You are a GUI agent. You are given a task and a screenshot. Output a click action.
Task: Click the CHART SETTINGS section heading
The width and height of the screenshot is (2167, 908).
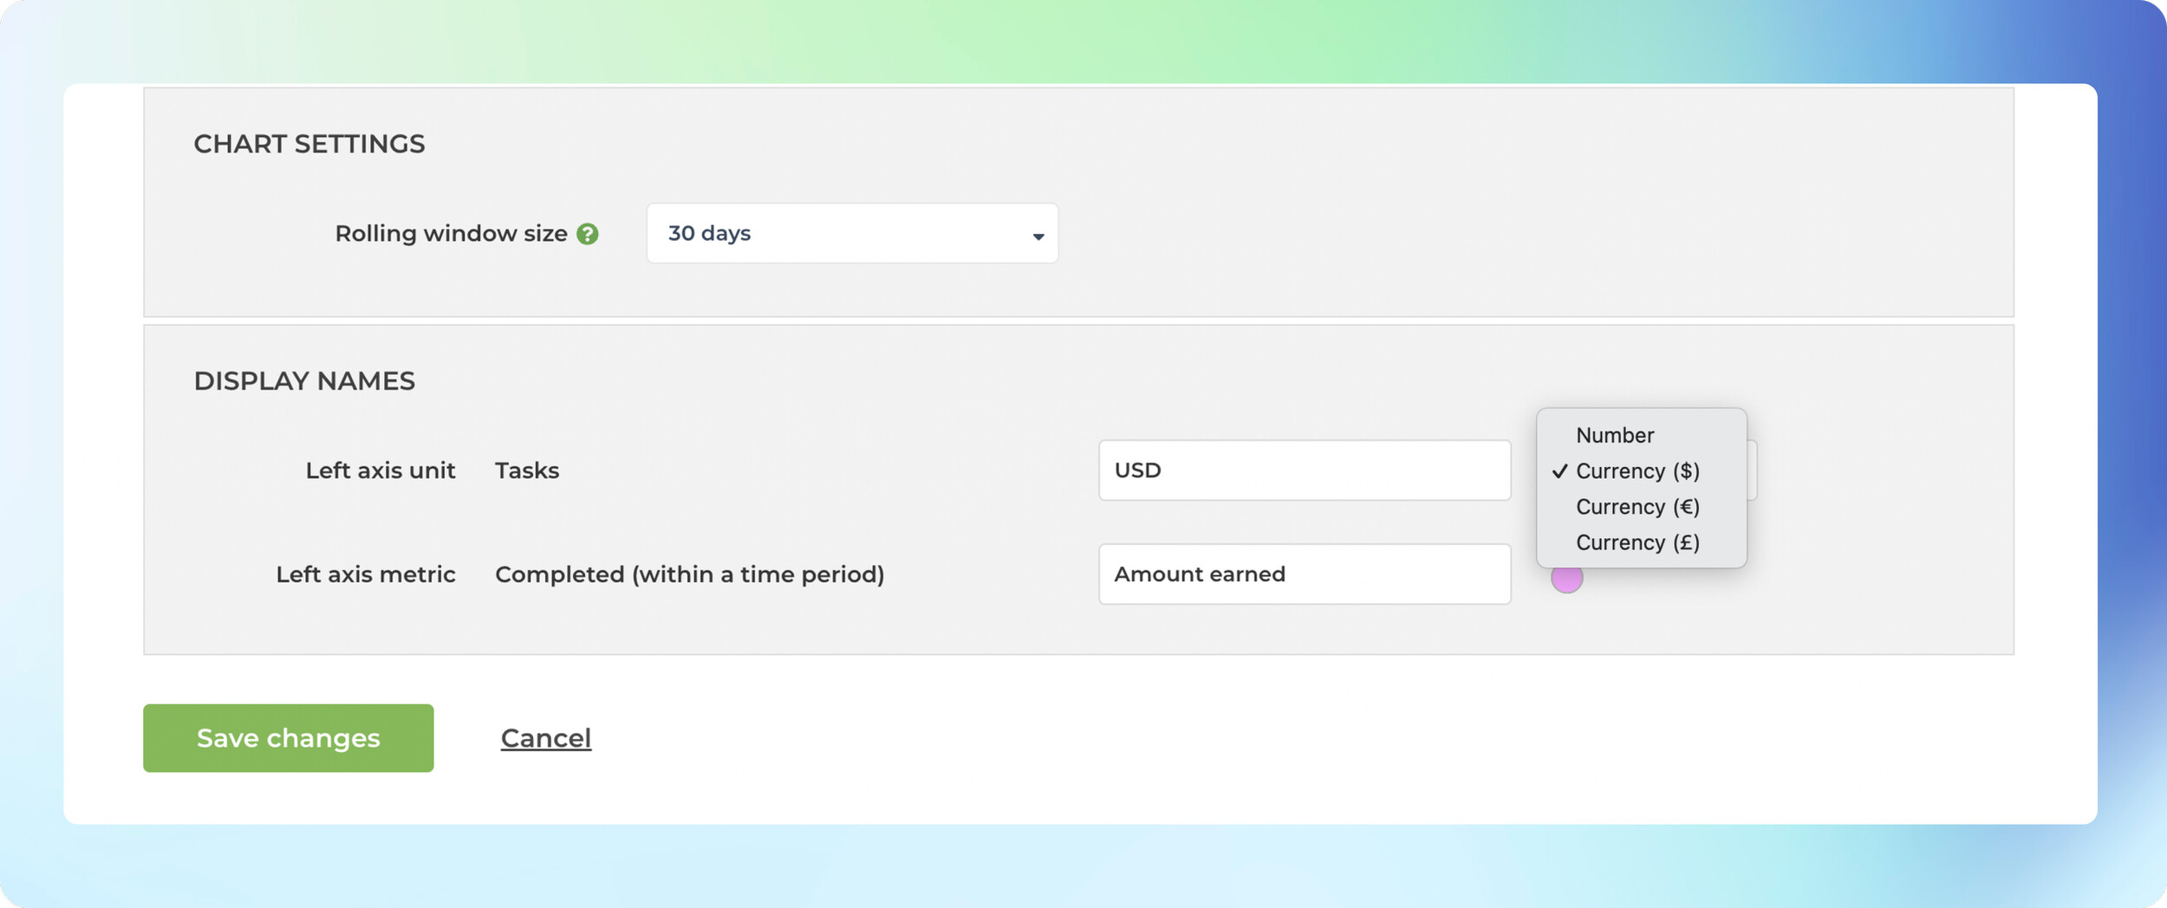coord(309,144)
